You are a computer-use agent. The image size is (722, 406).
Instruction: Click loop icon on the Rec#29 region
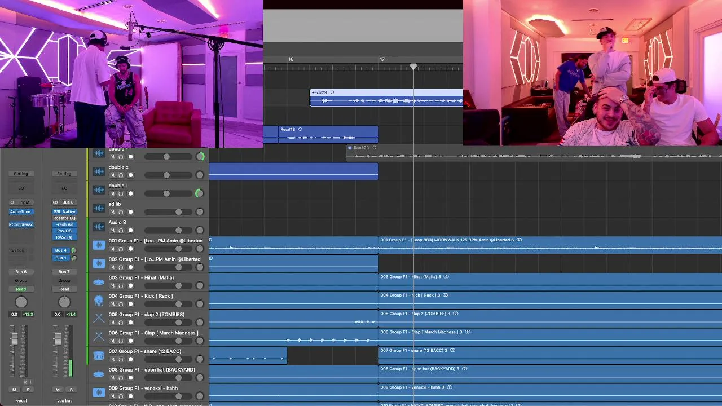(332, 92)
